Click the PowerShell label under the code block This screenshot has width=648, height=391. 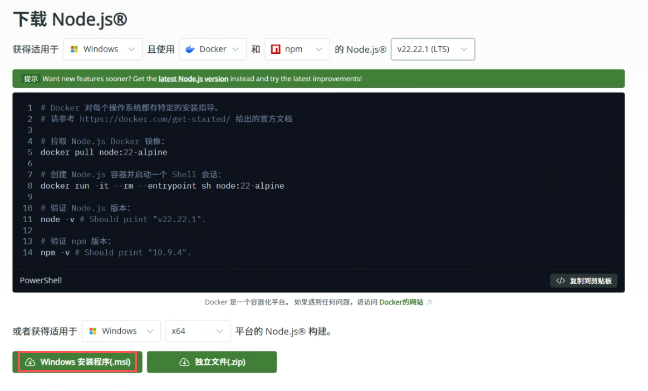41,280
